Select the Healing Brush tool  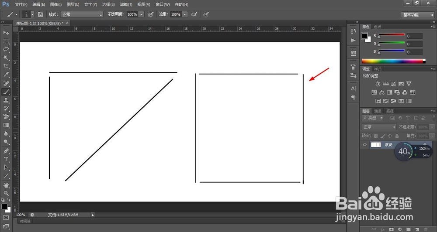[6, 83]
